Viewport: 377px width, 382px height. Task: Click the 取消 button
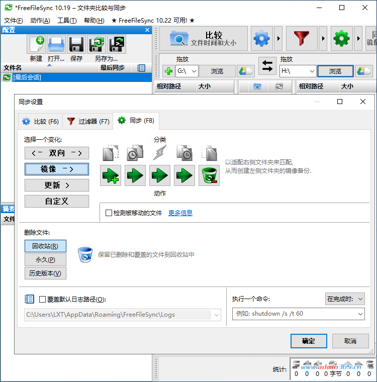pyautogui.click(x=350, y=341)
